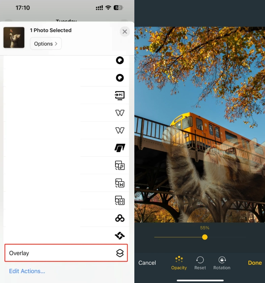Cancel the overlay edit
The height and width of the screenshot is (283, 265).
(x=147, y=263)
